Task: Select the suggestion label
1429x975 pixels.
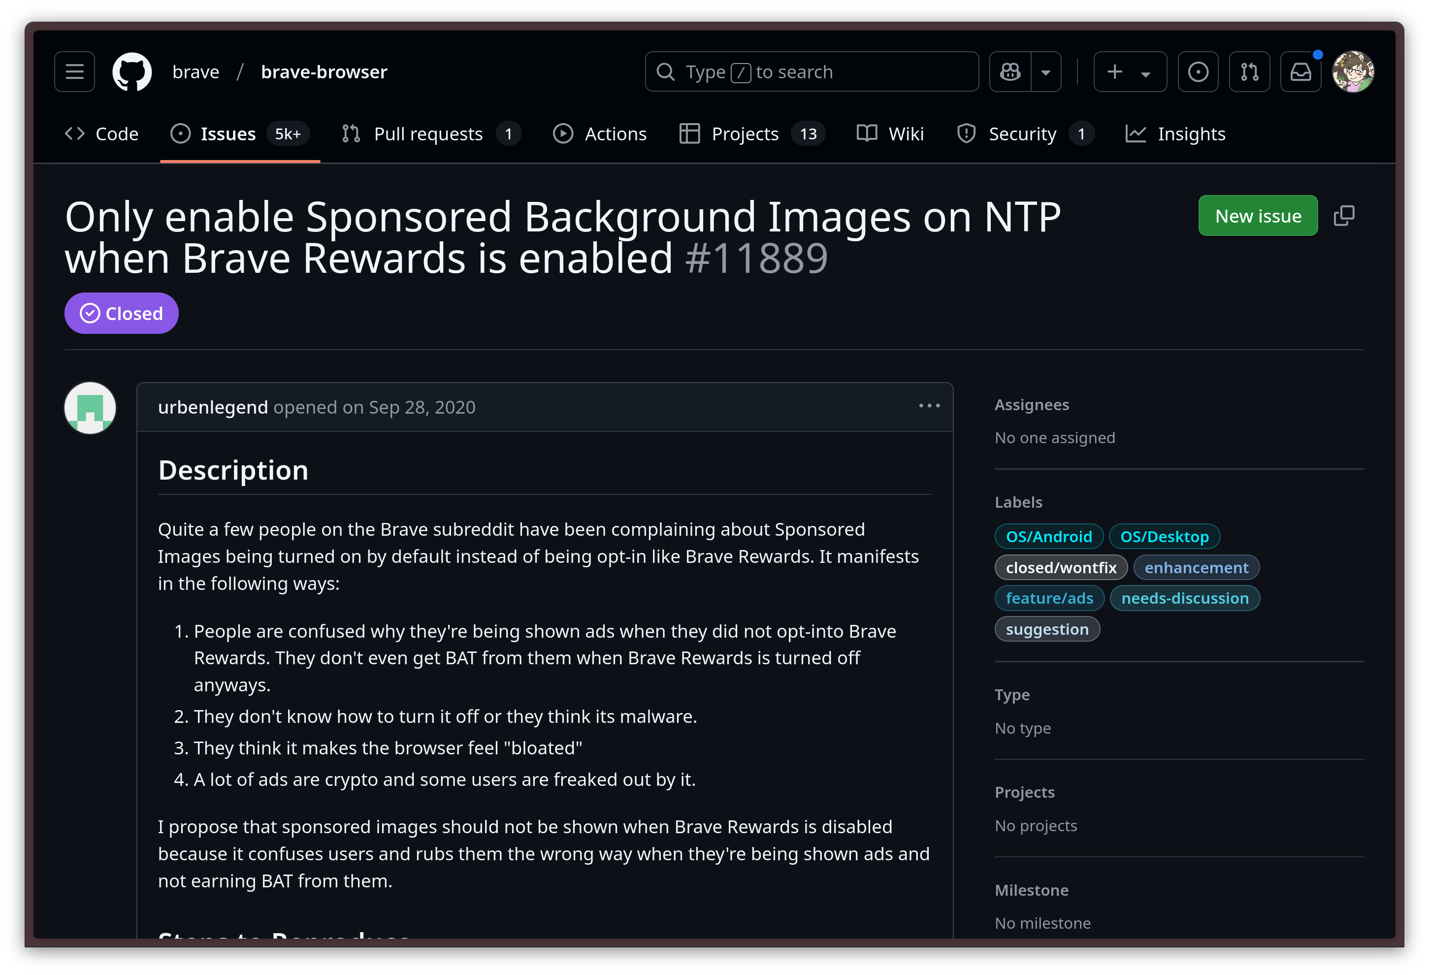Action: (1047, 629)
